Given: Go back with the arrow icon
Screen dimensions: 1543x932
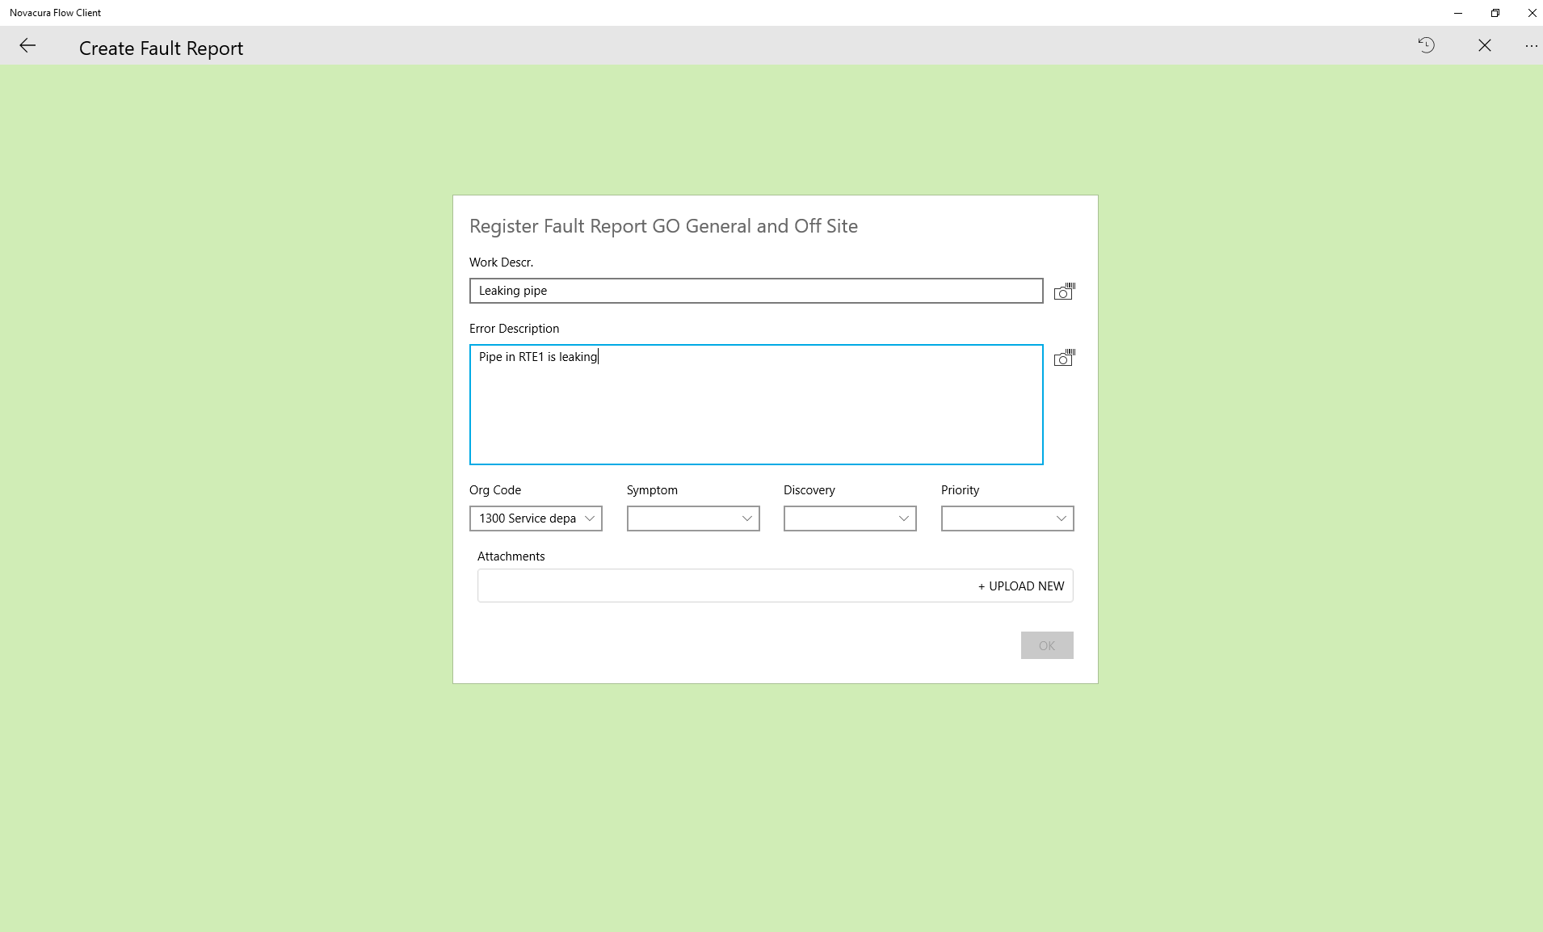Looking at the screenshot, I should point(27,46).
